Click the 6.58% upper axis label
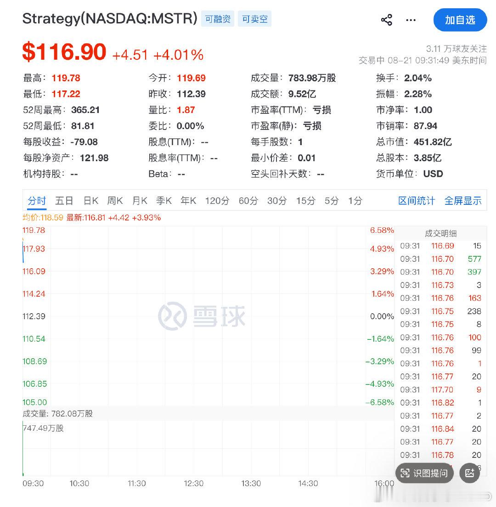This screenshot has width=496, height=507. (382, 230)
